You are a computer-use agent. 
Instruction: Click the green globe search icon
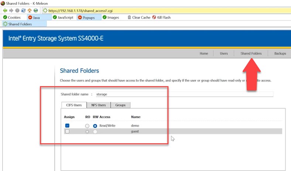tap(35, 11)
